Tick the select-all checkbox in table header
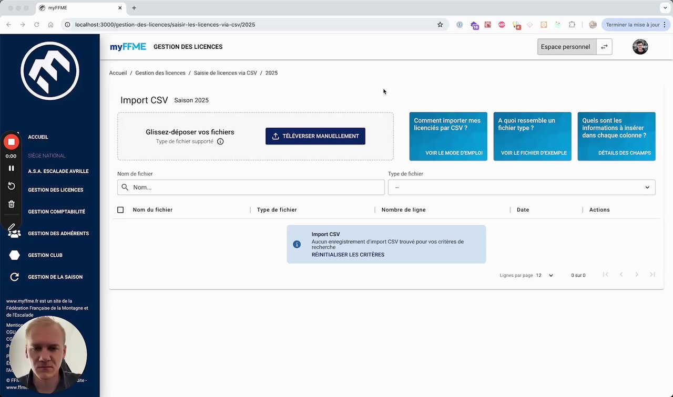This screenshot has width=673, height=397. [120, 210]
